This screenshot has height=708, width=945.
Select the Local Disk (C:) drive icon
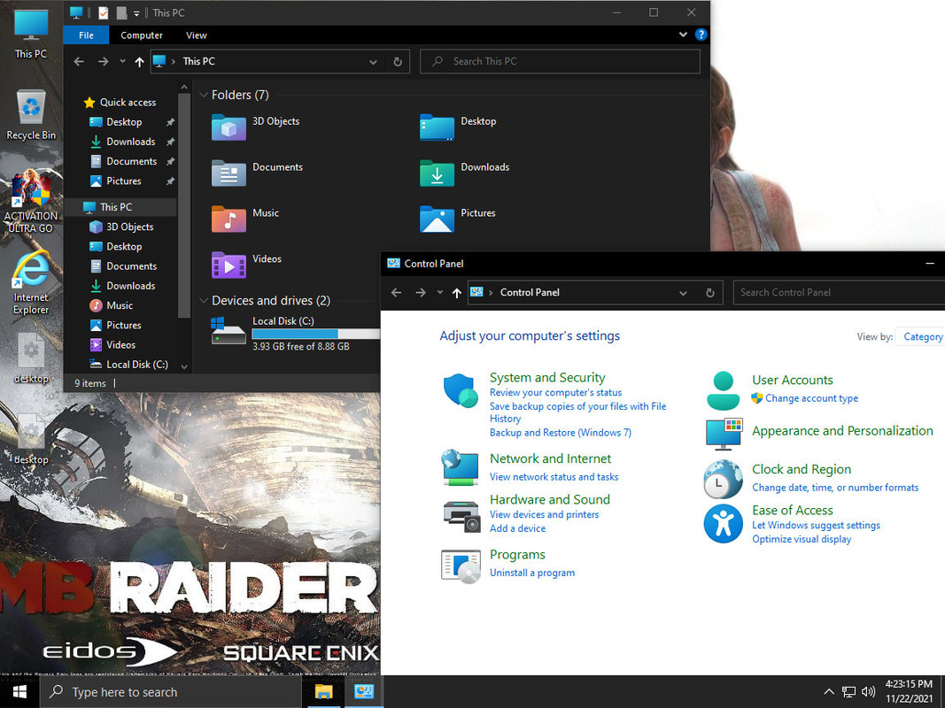[x=229, y=330]
